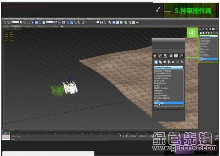The image size is (220, 156).
Task: Select Modify tab in enlarged command panel
Action: click(160, 56)
